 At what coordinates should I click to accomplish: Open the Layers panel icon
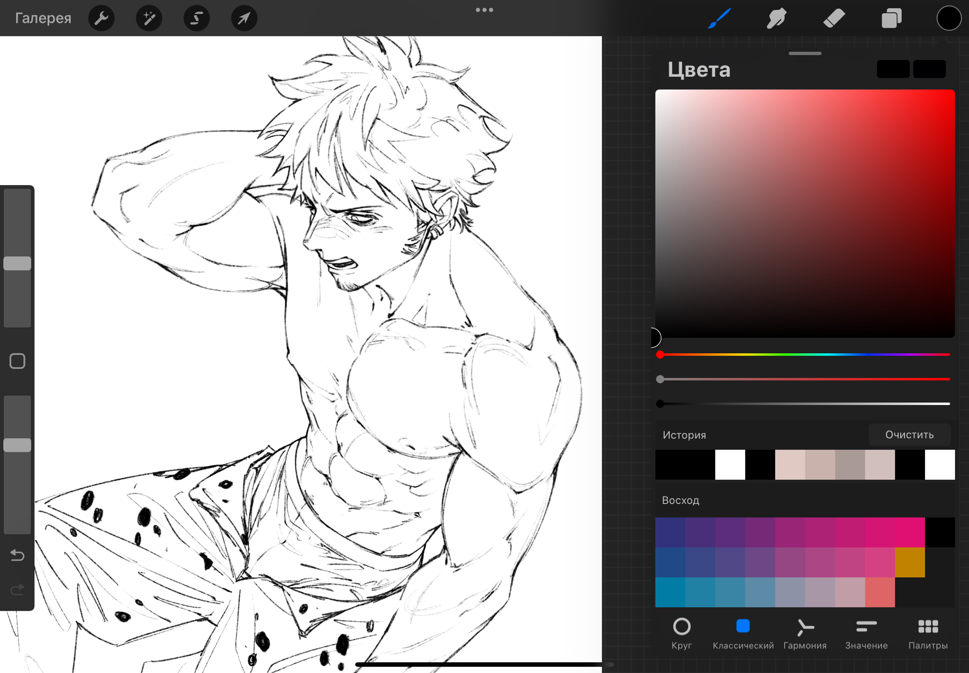(891, 18)
